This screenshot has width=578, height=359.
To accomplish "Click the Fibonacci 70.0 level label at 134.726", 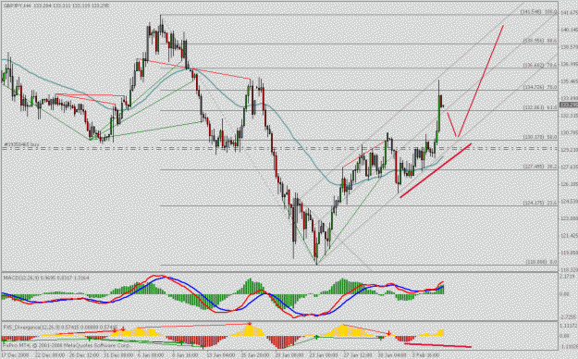I will 540,88.
